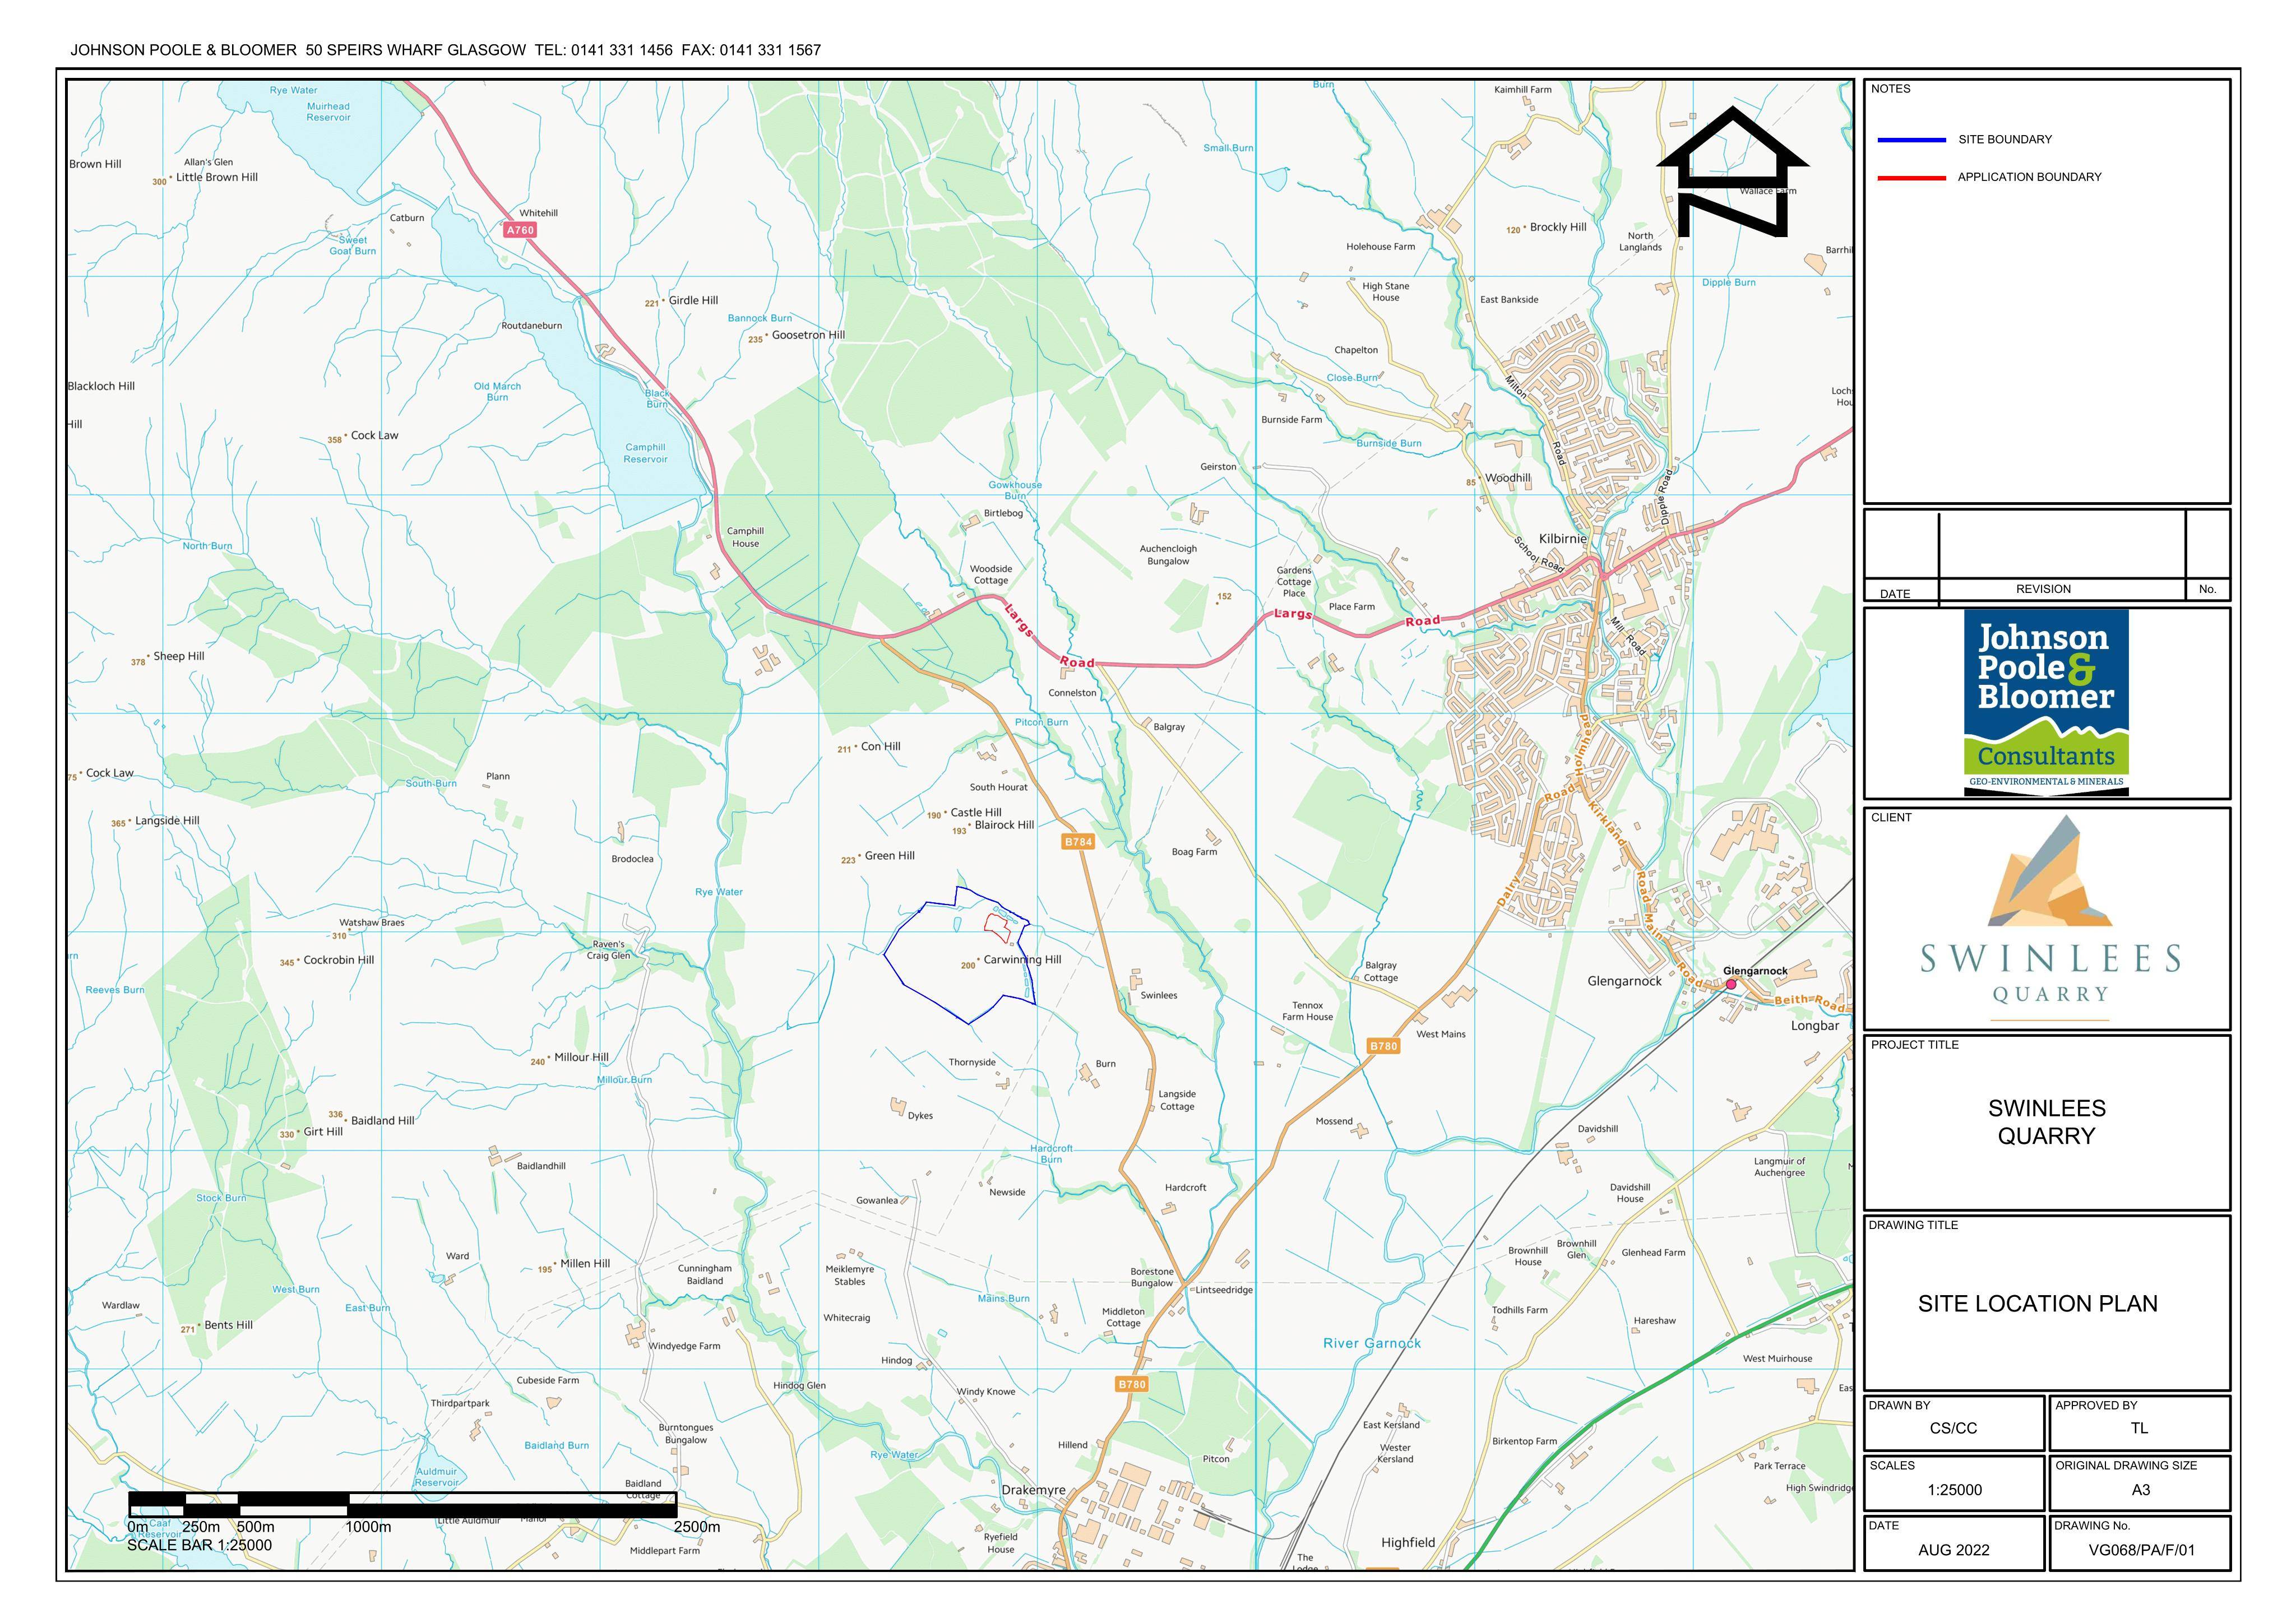Click the Brockly Hill label
The height and width of the screenshot is (1623, 2296).
(1558, 227)
